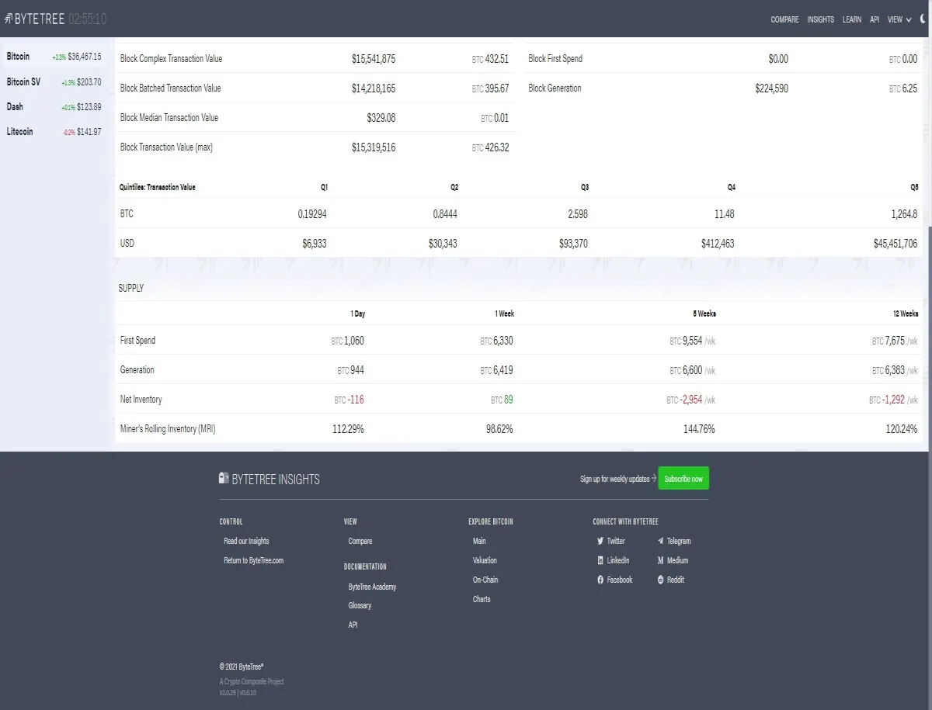Click Block Median Transaction Value label

(x=169, y=118)
